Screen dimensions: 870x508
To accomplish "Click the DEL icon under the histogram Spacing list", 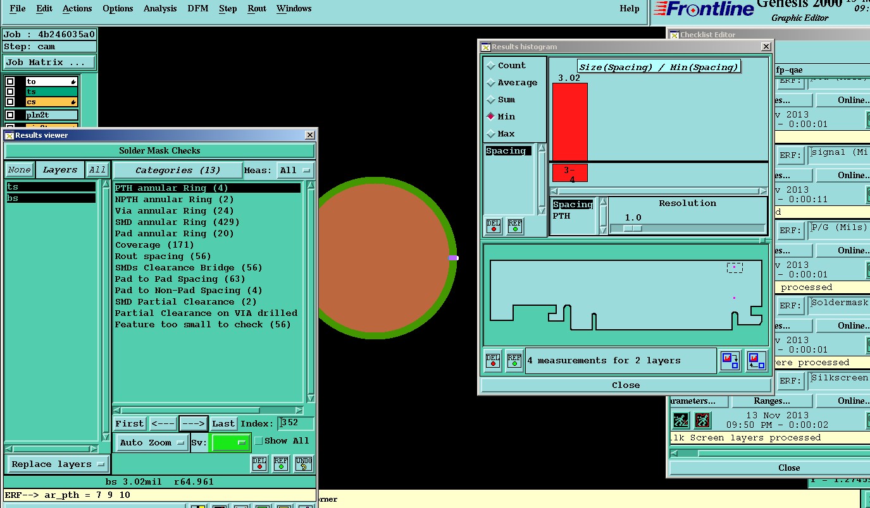I will (494, 226).
